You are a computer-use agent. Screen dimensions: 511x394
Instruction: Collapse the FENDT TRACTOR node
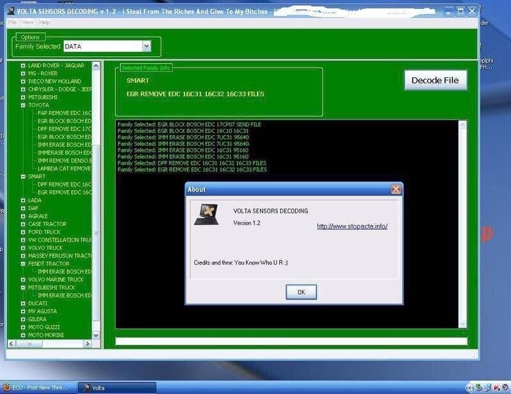click(x=23, y=264)
